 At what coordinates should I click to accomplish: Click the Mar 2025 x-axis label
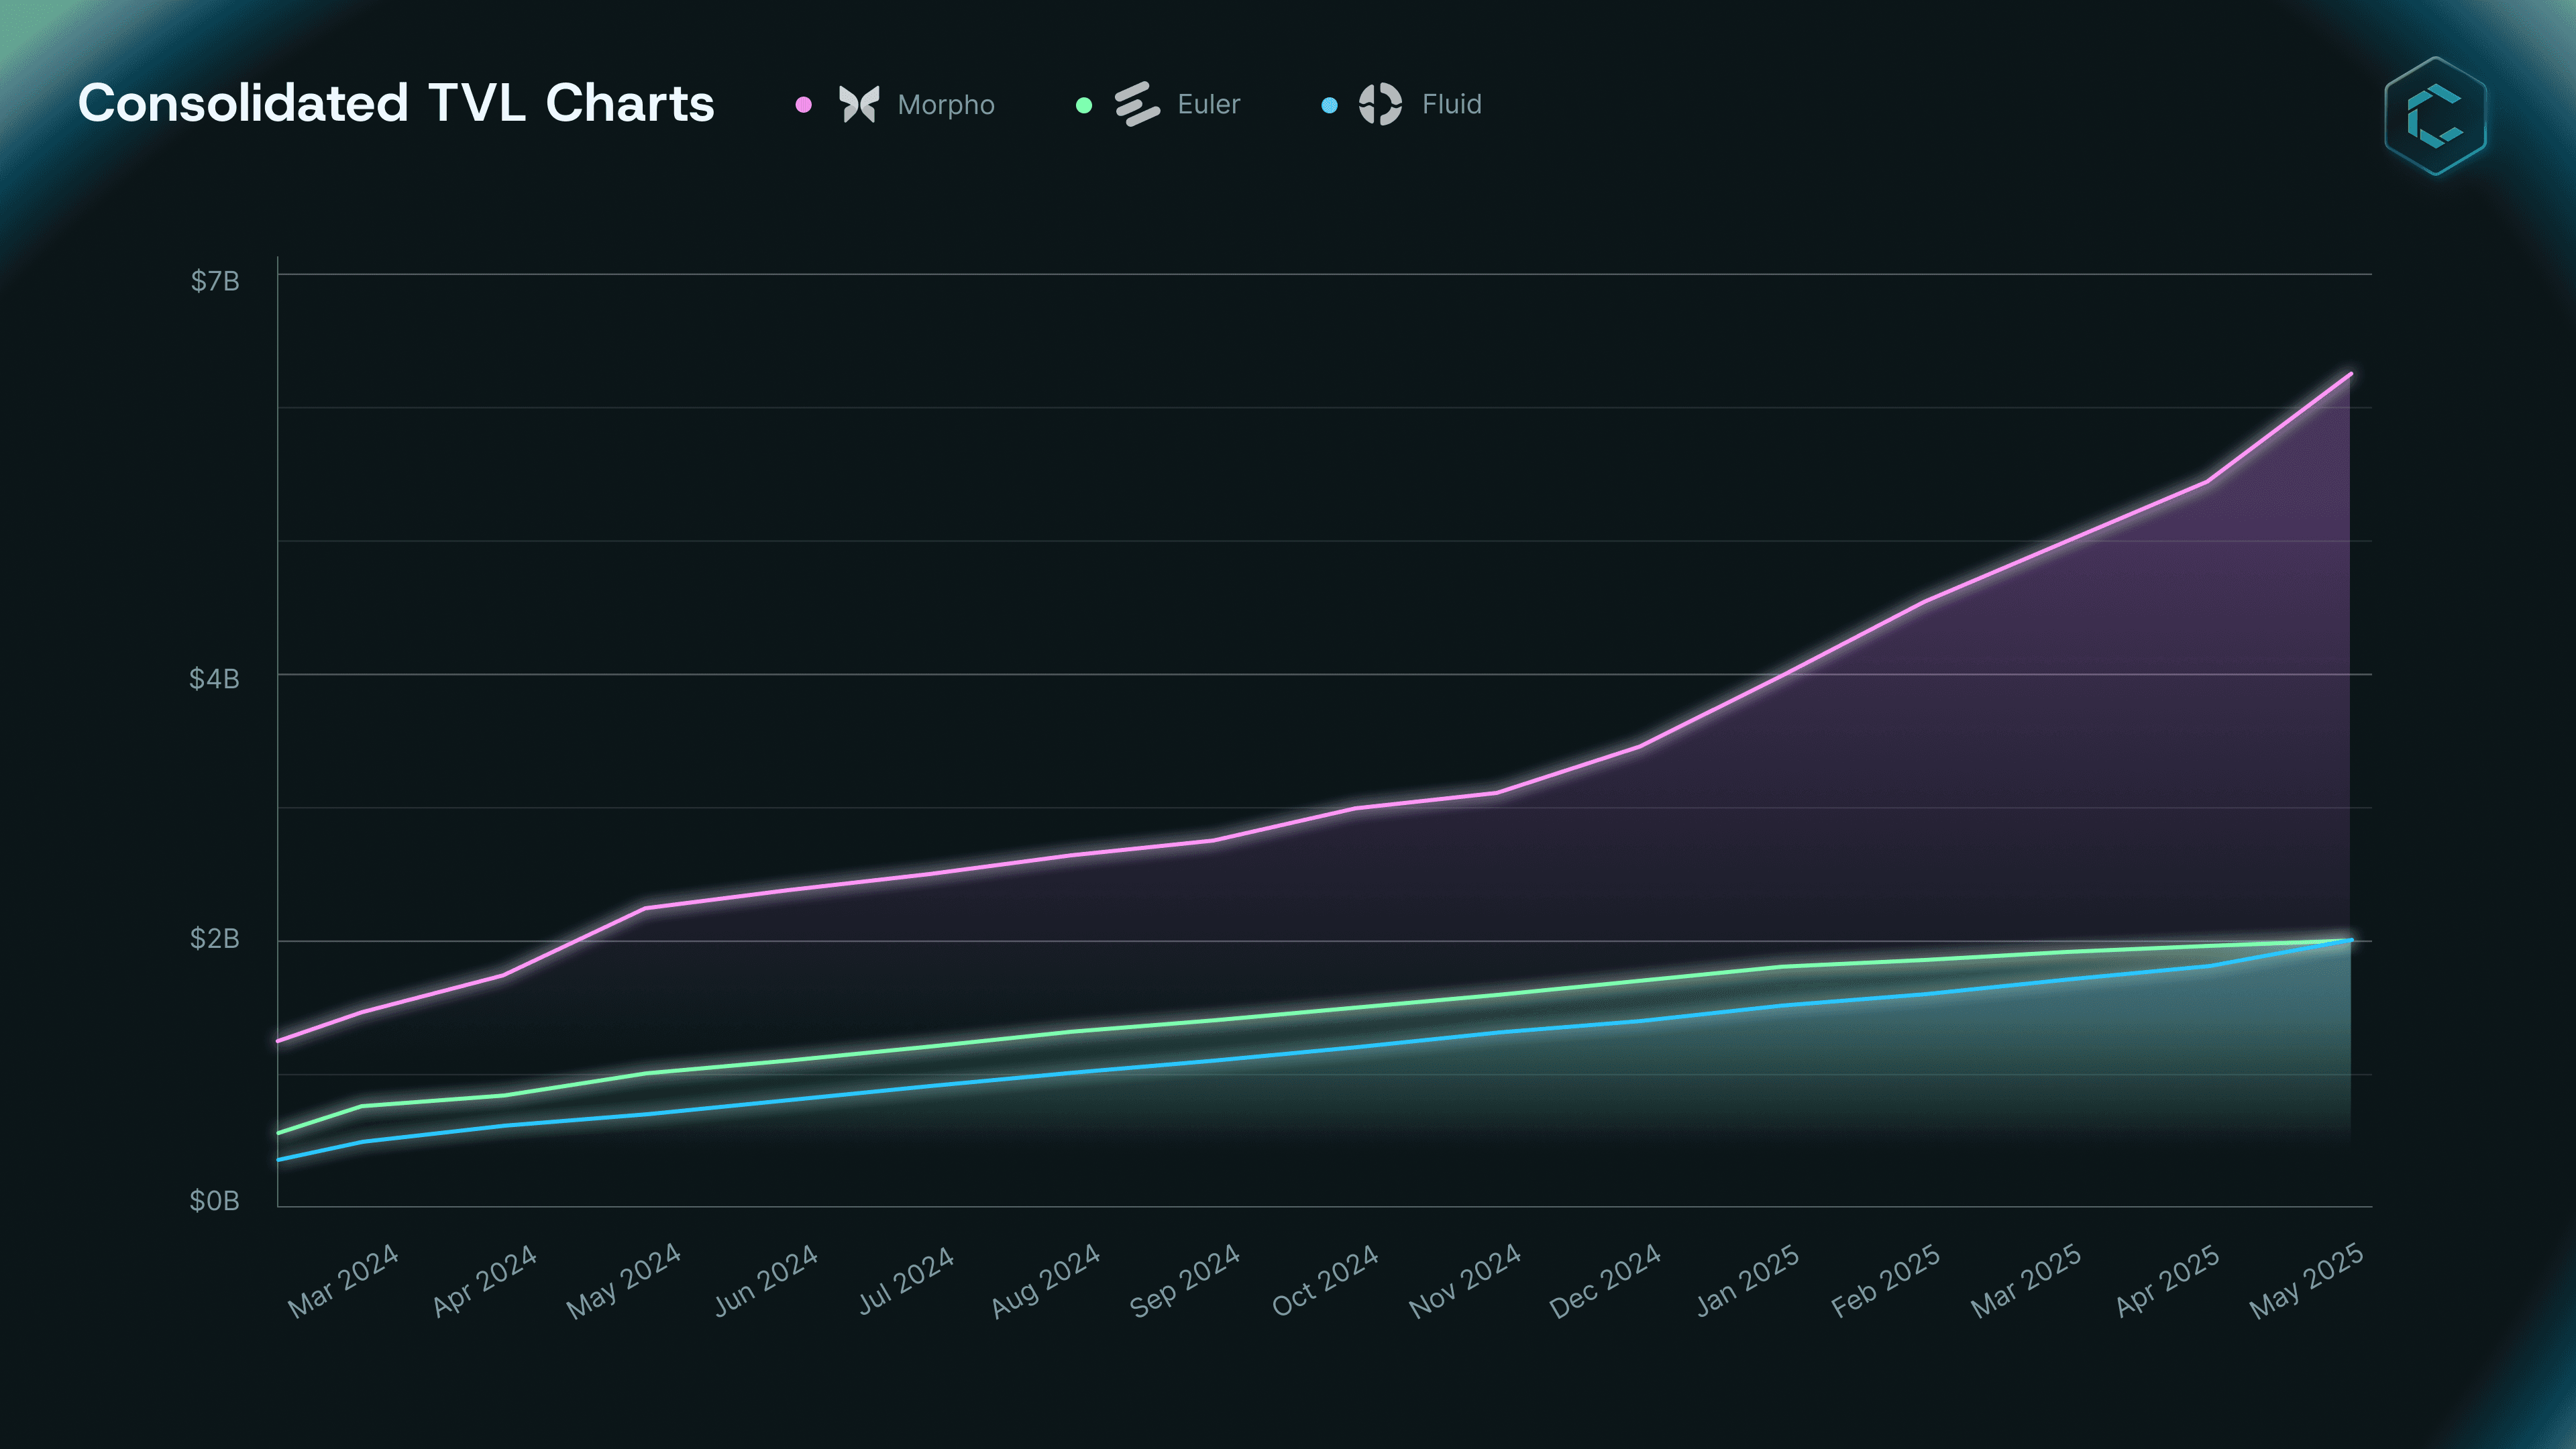point(2026,1281)
